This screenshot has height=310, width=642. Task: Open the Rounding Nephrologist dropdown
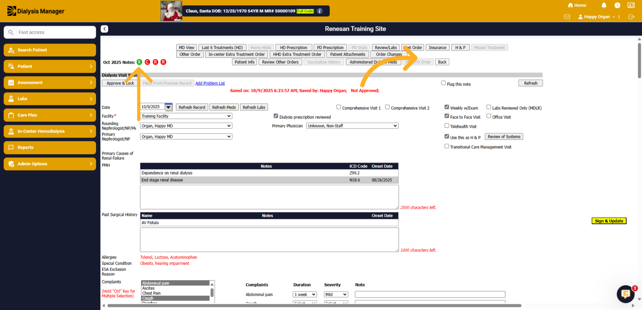point(186,126)
